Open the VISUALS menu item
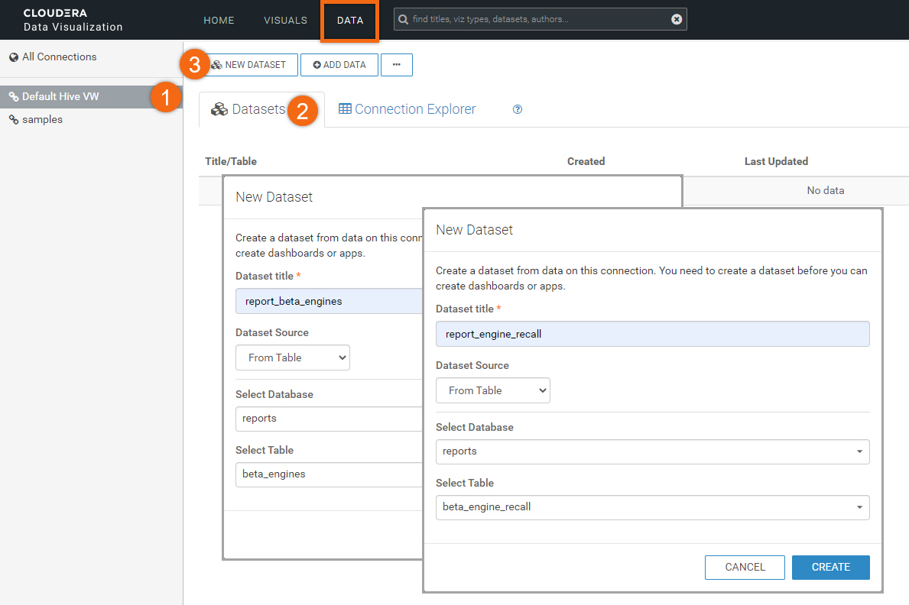Viewport: 909px width, 605px height. pyautogui.click(x=285, y=21)
